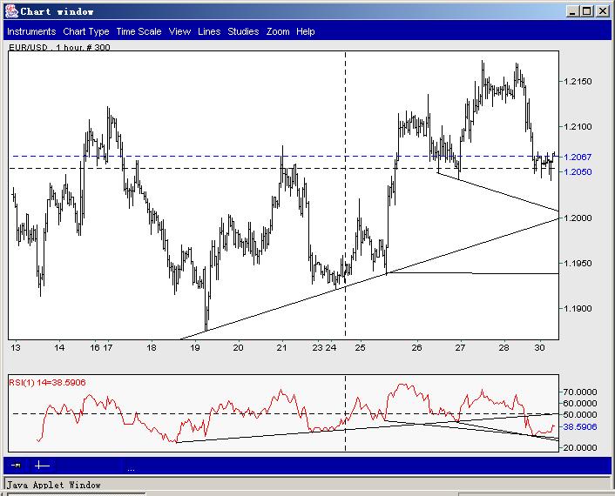Click the 20.0000 RSI axis label
The image size is (615, 496).
(x=579, y=447)
